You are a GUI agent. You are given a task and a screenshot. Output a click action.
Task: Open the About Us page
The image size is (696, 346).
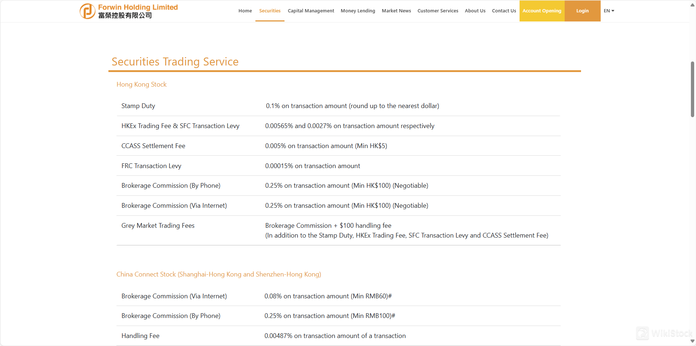475,11
